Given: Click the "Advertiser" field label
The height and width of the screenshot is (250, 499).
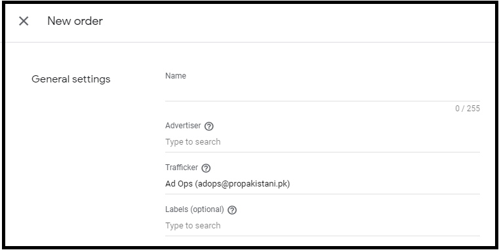Looking at the screenshot, I should [183, 126].
